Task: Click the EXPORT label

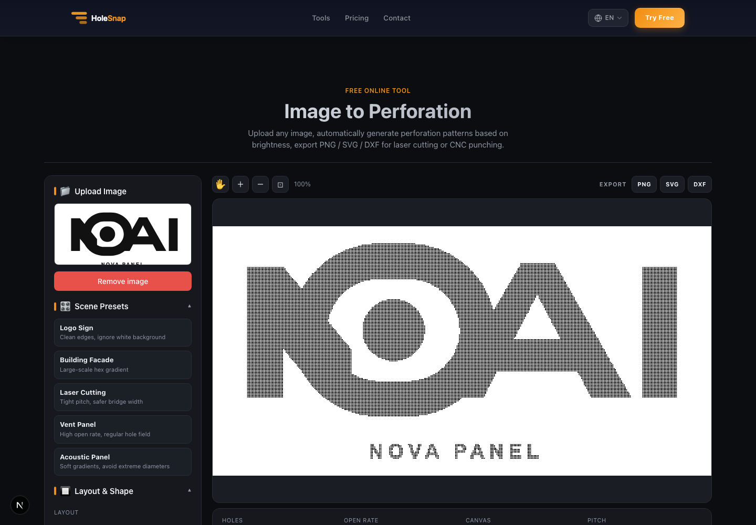Action: point(613,184)
